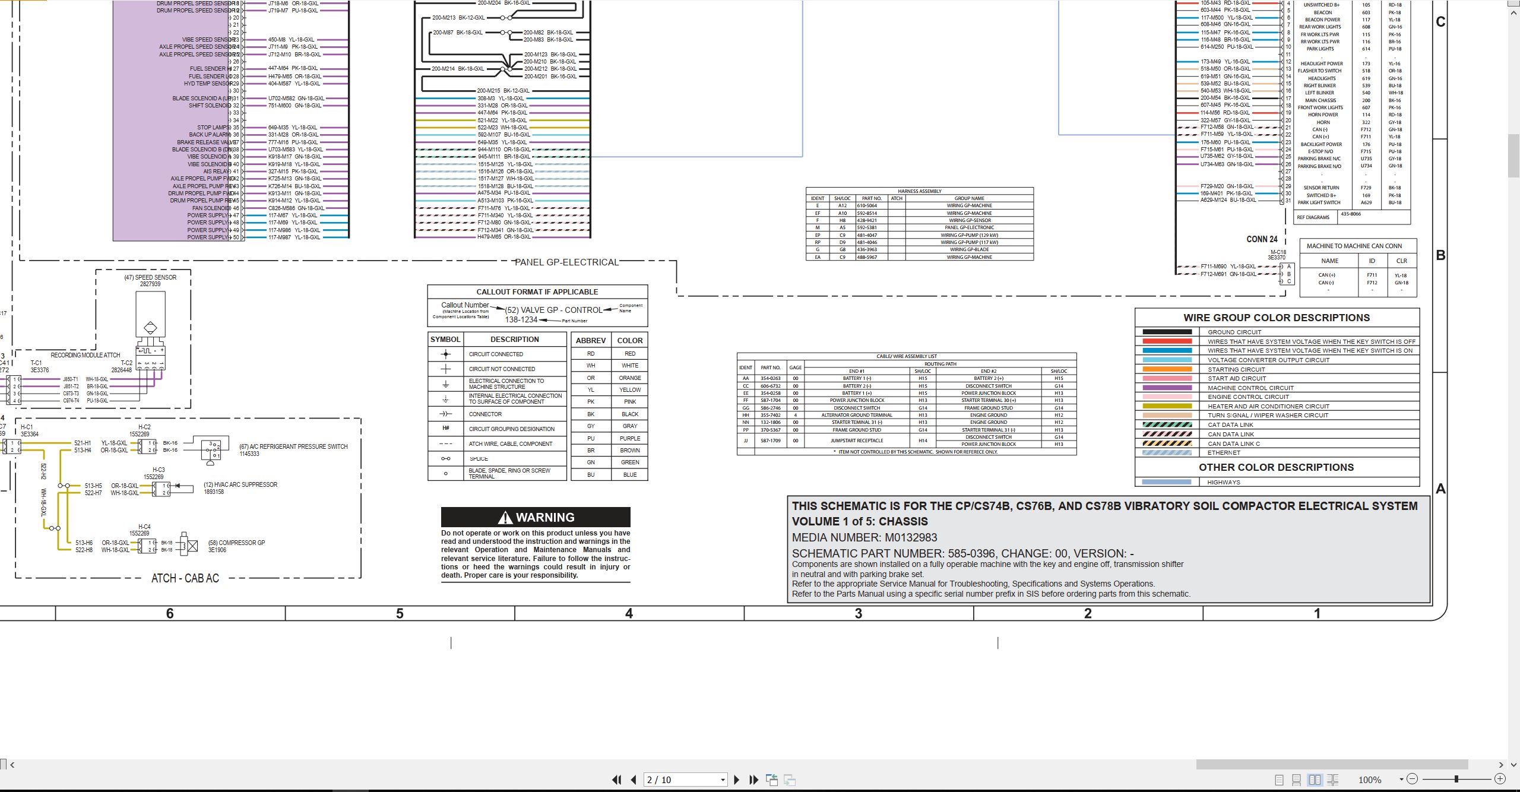Viewport: 1520px width, 792px height.
Task: Click the horizontal scrollbar thumb
Action: (x=1332, y=764)
